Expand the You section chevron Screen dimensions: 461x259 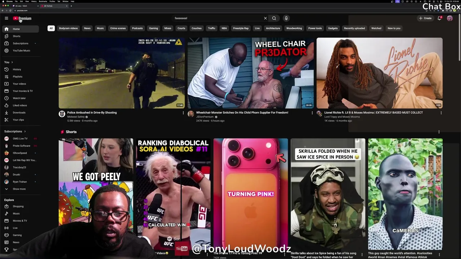point(12,62)
